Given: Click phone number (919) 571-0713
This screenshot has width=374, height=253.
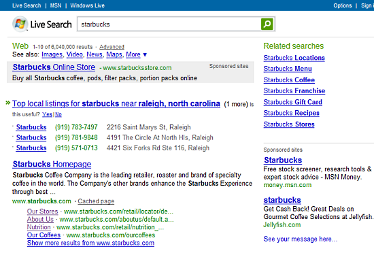Looking at the screenshot, I should coord(76,148).
